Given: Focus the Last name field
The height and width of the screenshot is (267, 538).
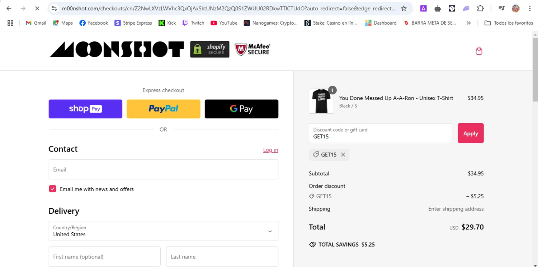Looking at the screenshot, I should (x=222, y=257).
